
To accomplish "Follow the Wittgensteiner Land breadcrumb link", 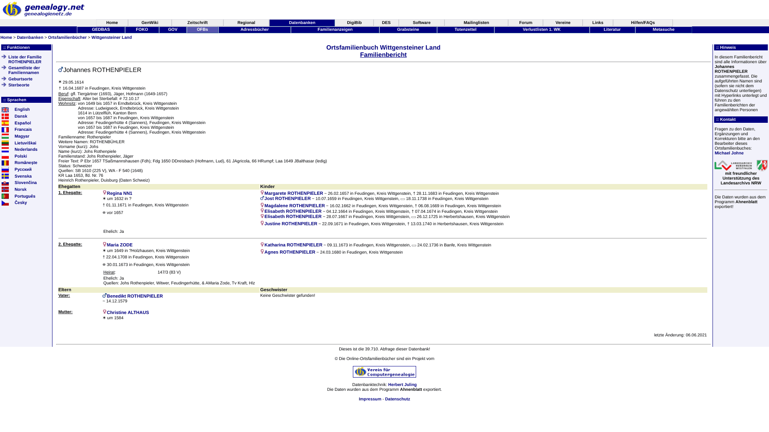I will click(111, 38).
